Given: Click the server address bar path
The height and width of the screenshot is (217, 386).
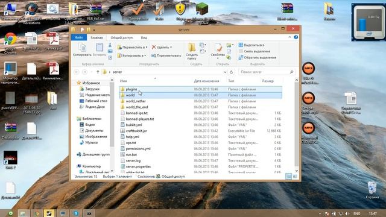Looking at the screenshot, I should click(117, 72).
